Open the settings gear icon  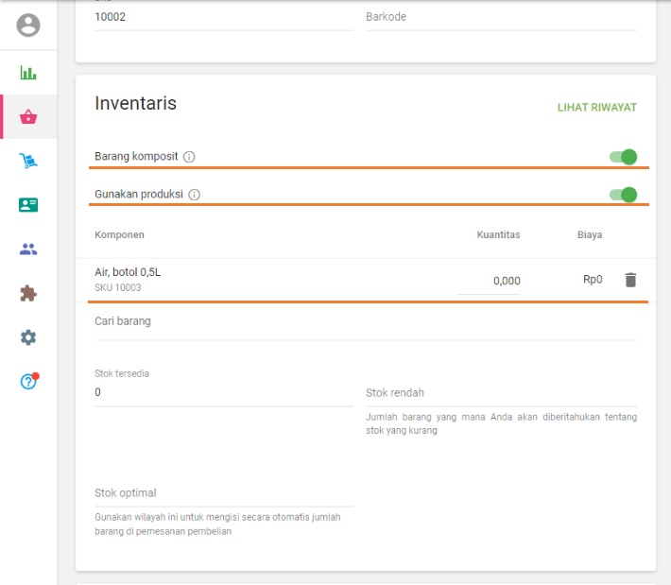click(28, 337)
